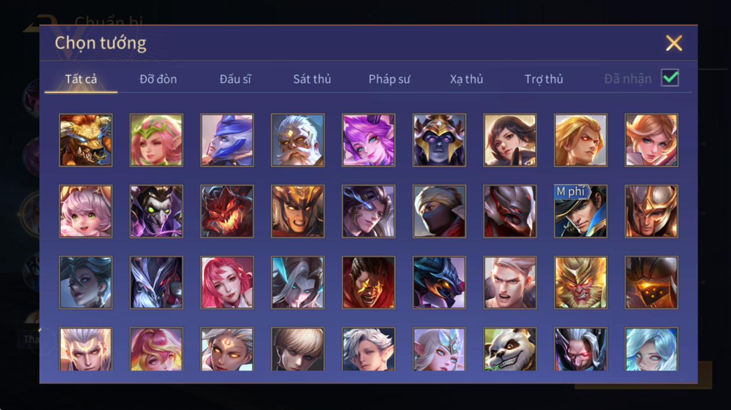Pick the monkey king hero with golden fur
This screenshot has width=731, height=410.
pyautogui.click(x=580, y=282)
